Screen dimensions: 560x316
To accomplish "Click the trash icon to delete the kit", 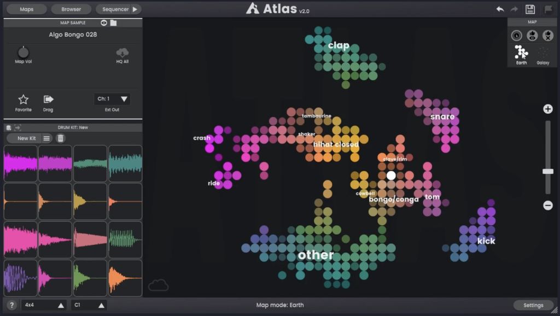I will pyautogui.click(x=61, y=138).
